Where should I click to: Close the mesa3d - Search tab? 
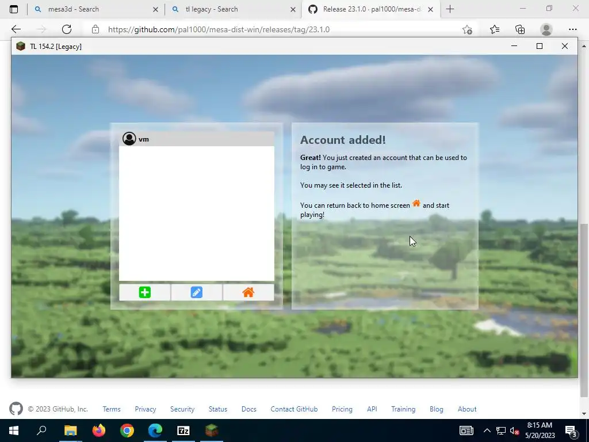point(155,9)
